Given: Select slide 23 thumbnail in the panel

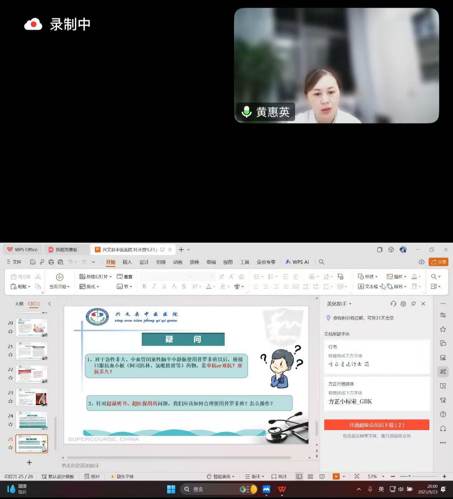Looking at the screenshot, I should 32,397.
